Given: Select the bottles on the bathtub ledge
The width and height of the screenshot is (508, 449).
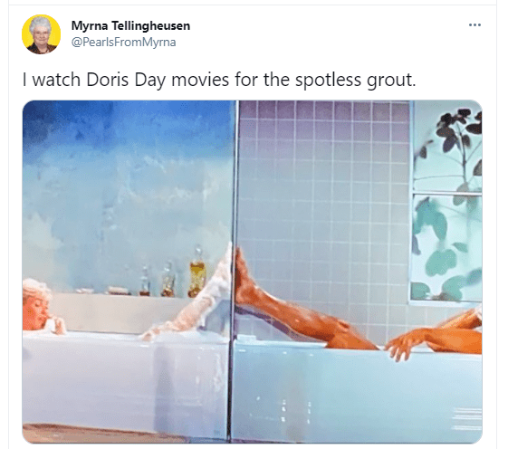Looking at the screenshot, I should click(x=173, y=275).
